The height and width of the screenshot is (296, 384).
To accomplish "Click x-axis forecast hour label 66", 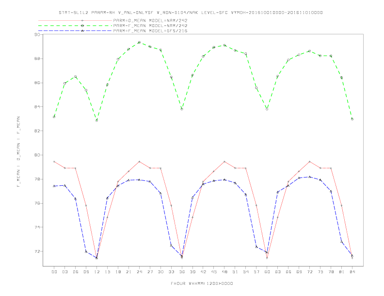I will (x=288, y=272).
